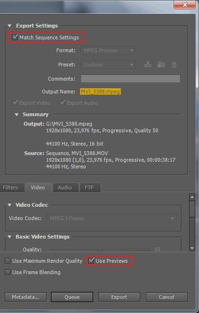The image size is (199, 313).
Task: Click the Save Preset icon
Action: (x=148, y=64)
